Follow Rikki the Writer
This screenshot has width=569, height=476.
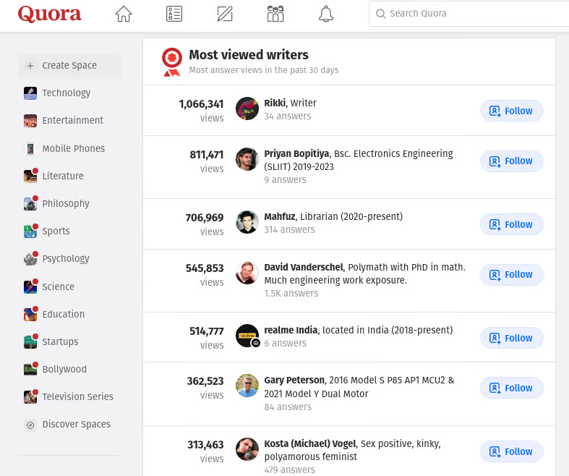point(512,111)
